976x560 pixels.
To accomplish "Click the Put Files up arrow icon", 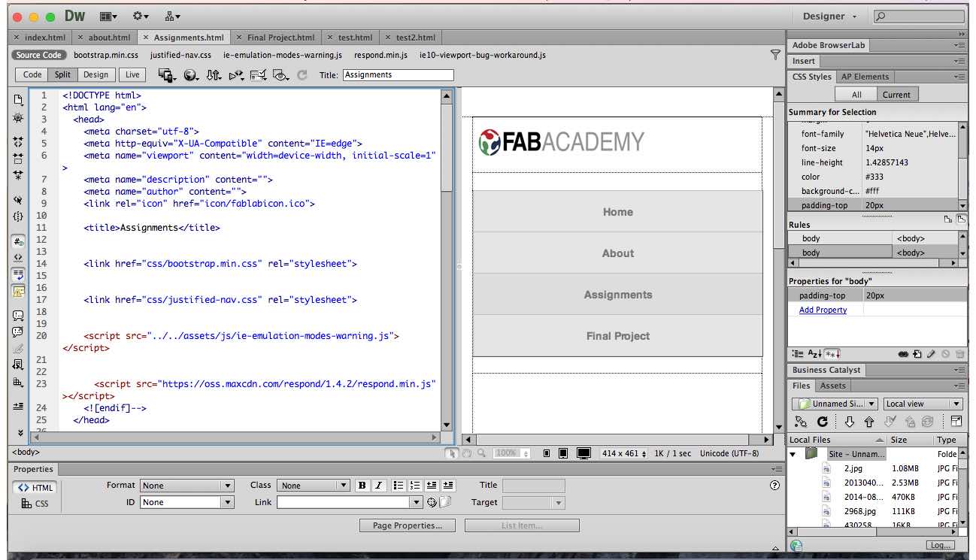I will [869, 422].
